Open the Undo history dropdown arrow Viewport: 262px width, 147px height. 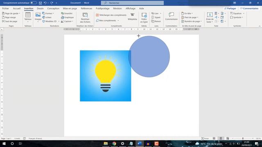[x=48, y=3]
